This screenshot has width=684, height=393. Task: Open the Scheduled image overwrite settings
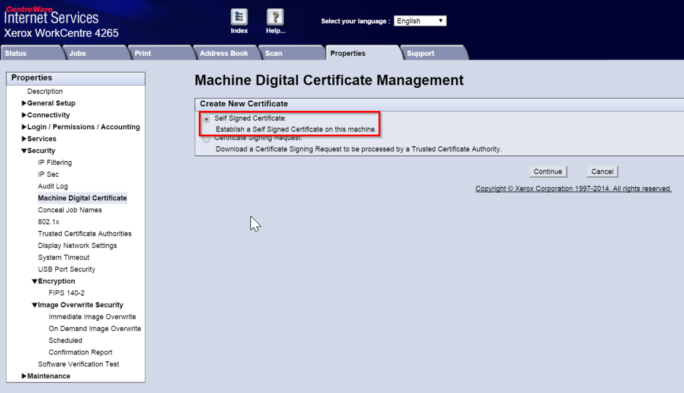[65, 340]
